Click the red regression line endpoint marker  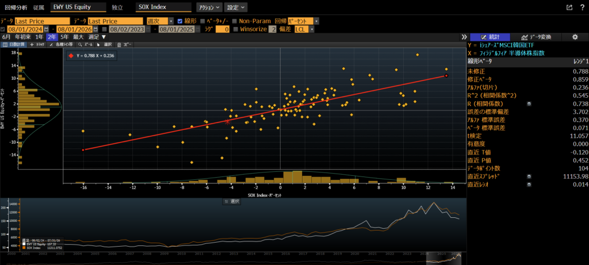[x=446, y=76]
